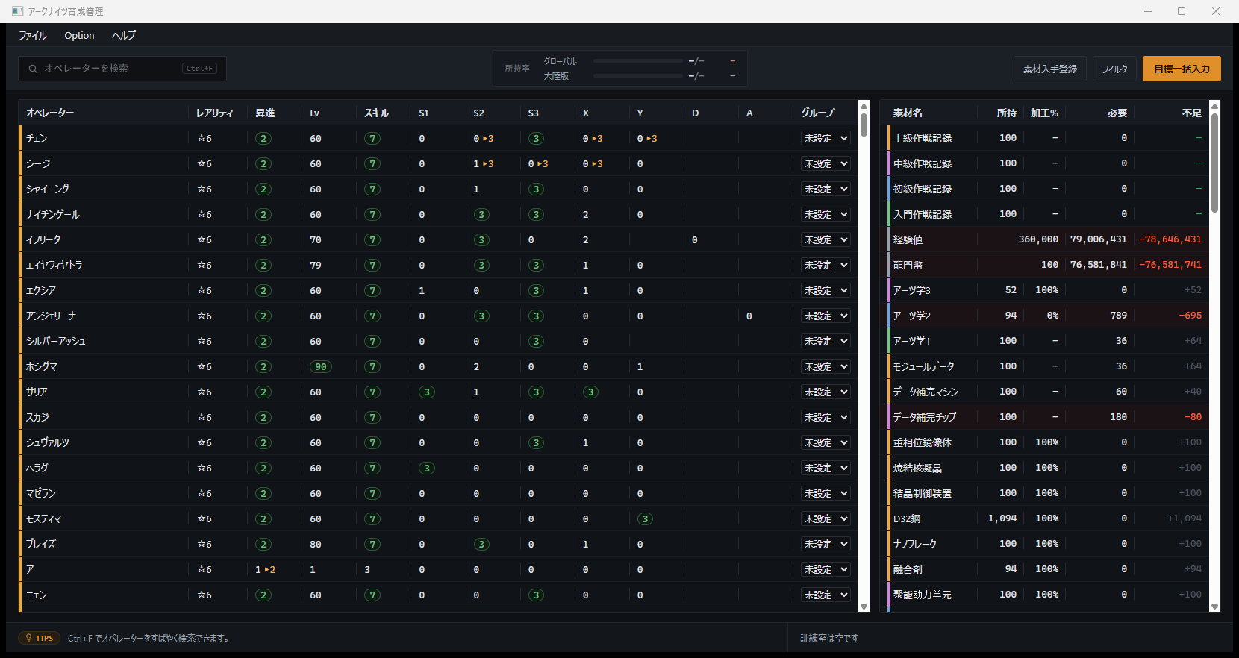The image size is (1239, 658).
Task: Click the S3 badge for シャイニング
Action: (x=536, y=189)
